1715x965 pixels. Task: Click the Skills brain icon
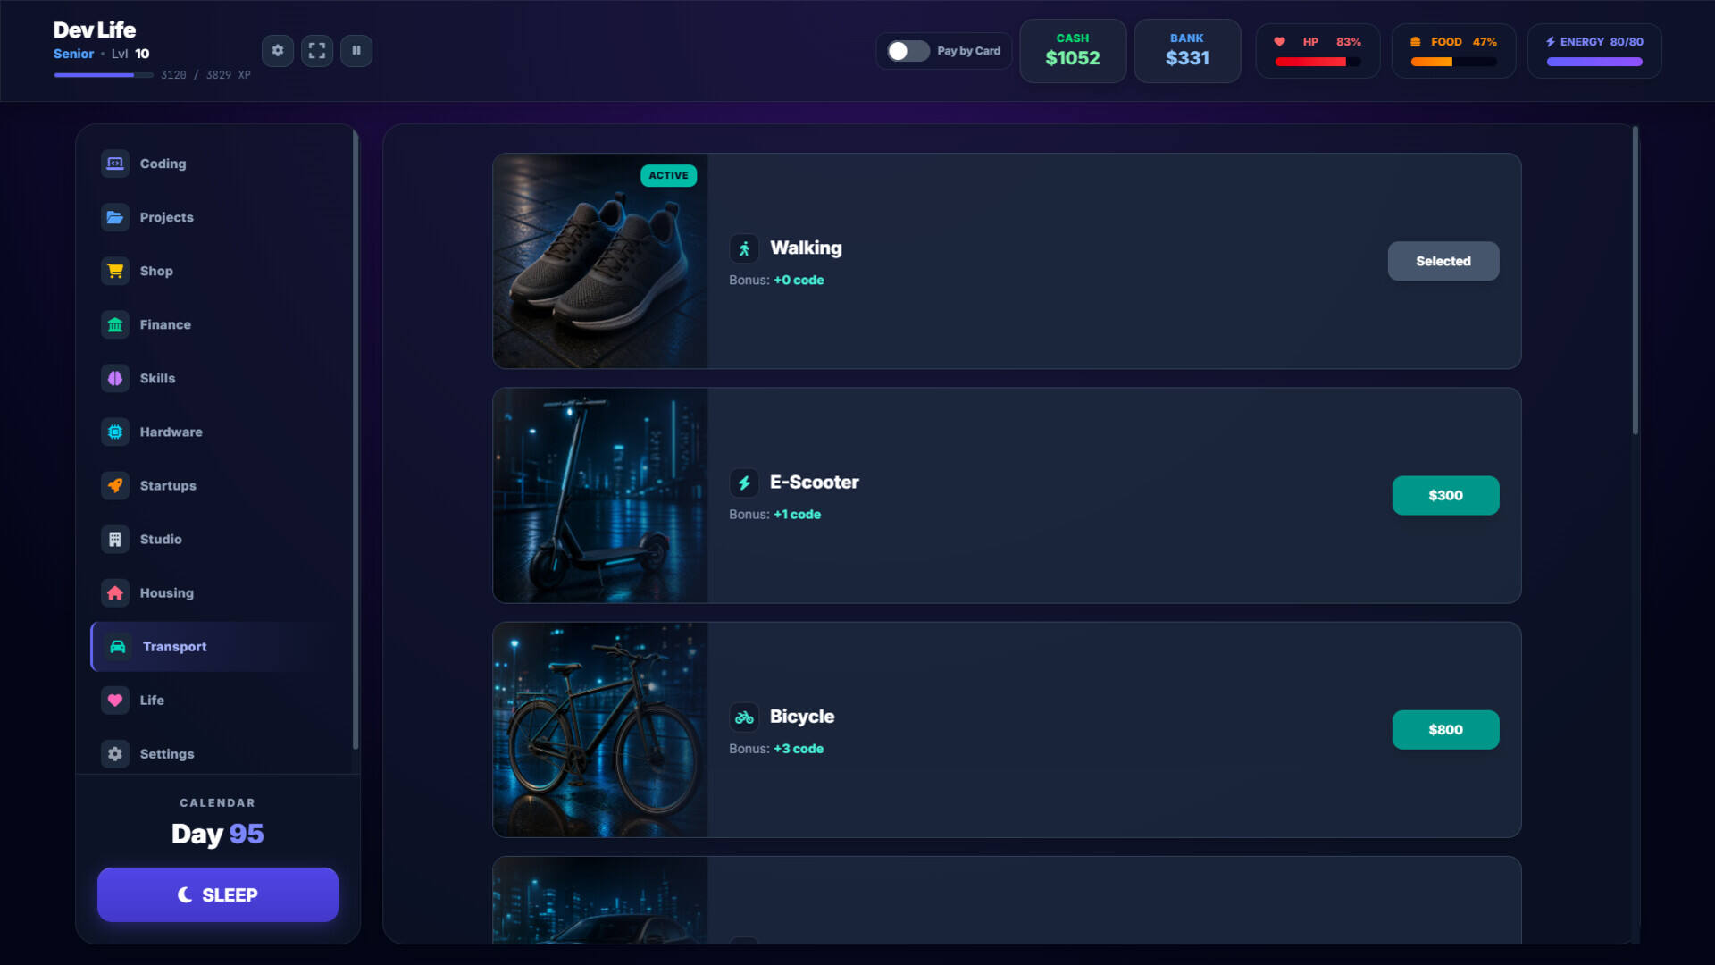[x=115, y=378]
